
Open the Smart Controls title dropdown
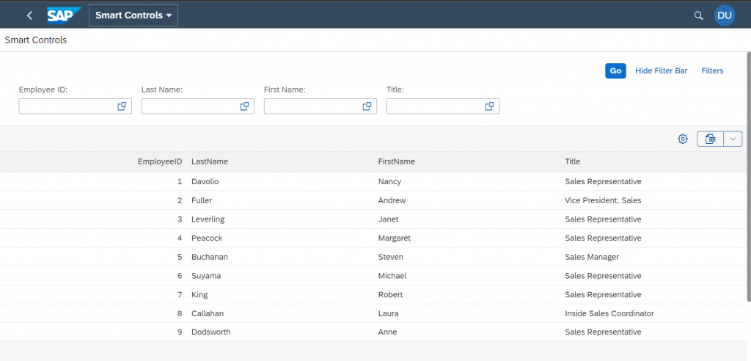(x=133, y=15)
